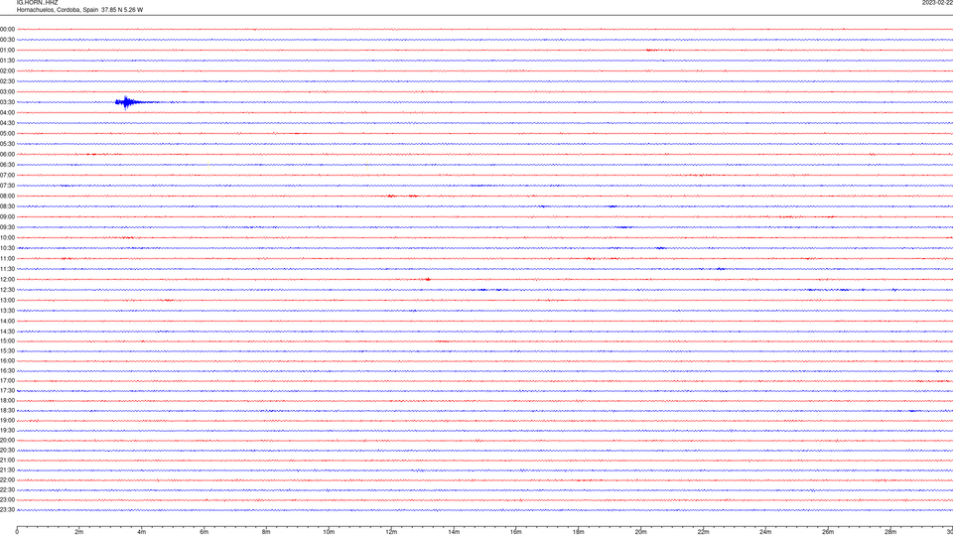This screenshot has height=536, width=953.
Task: Pick the 12:30 time label
Action: 7,290
